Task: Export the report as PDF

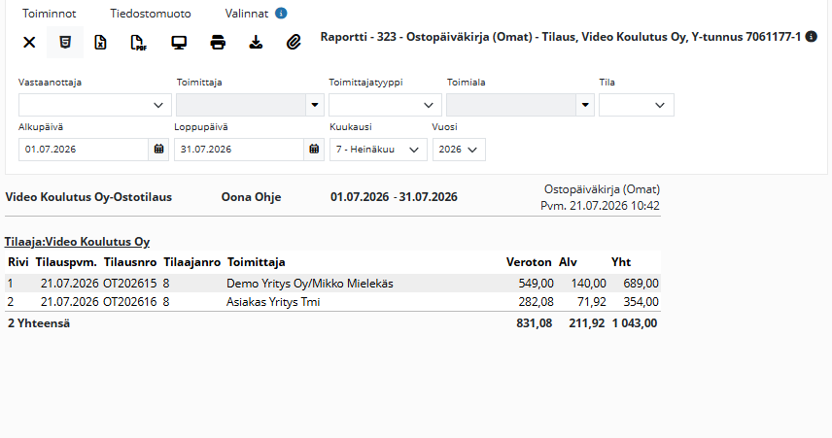Action: click(138, 42)
